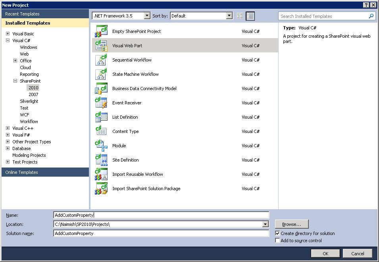Viewport: 379px width, 262px height.
Task: Click the Solution name input field
Action: tap(161, 233)
